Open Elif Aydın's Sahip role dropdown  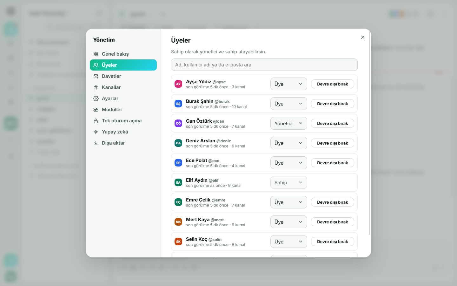pyautogui.click(x=288, y=182)
